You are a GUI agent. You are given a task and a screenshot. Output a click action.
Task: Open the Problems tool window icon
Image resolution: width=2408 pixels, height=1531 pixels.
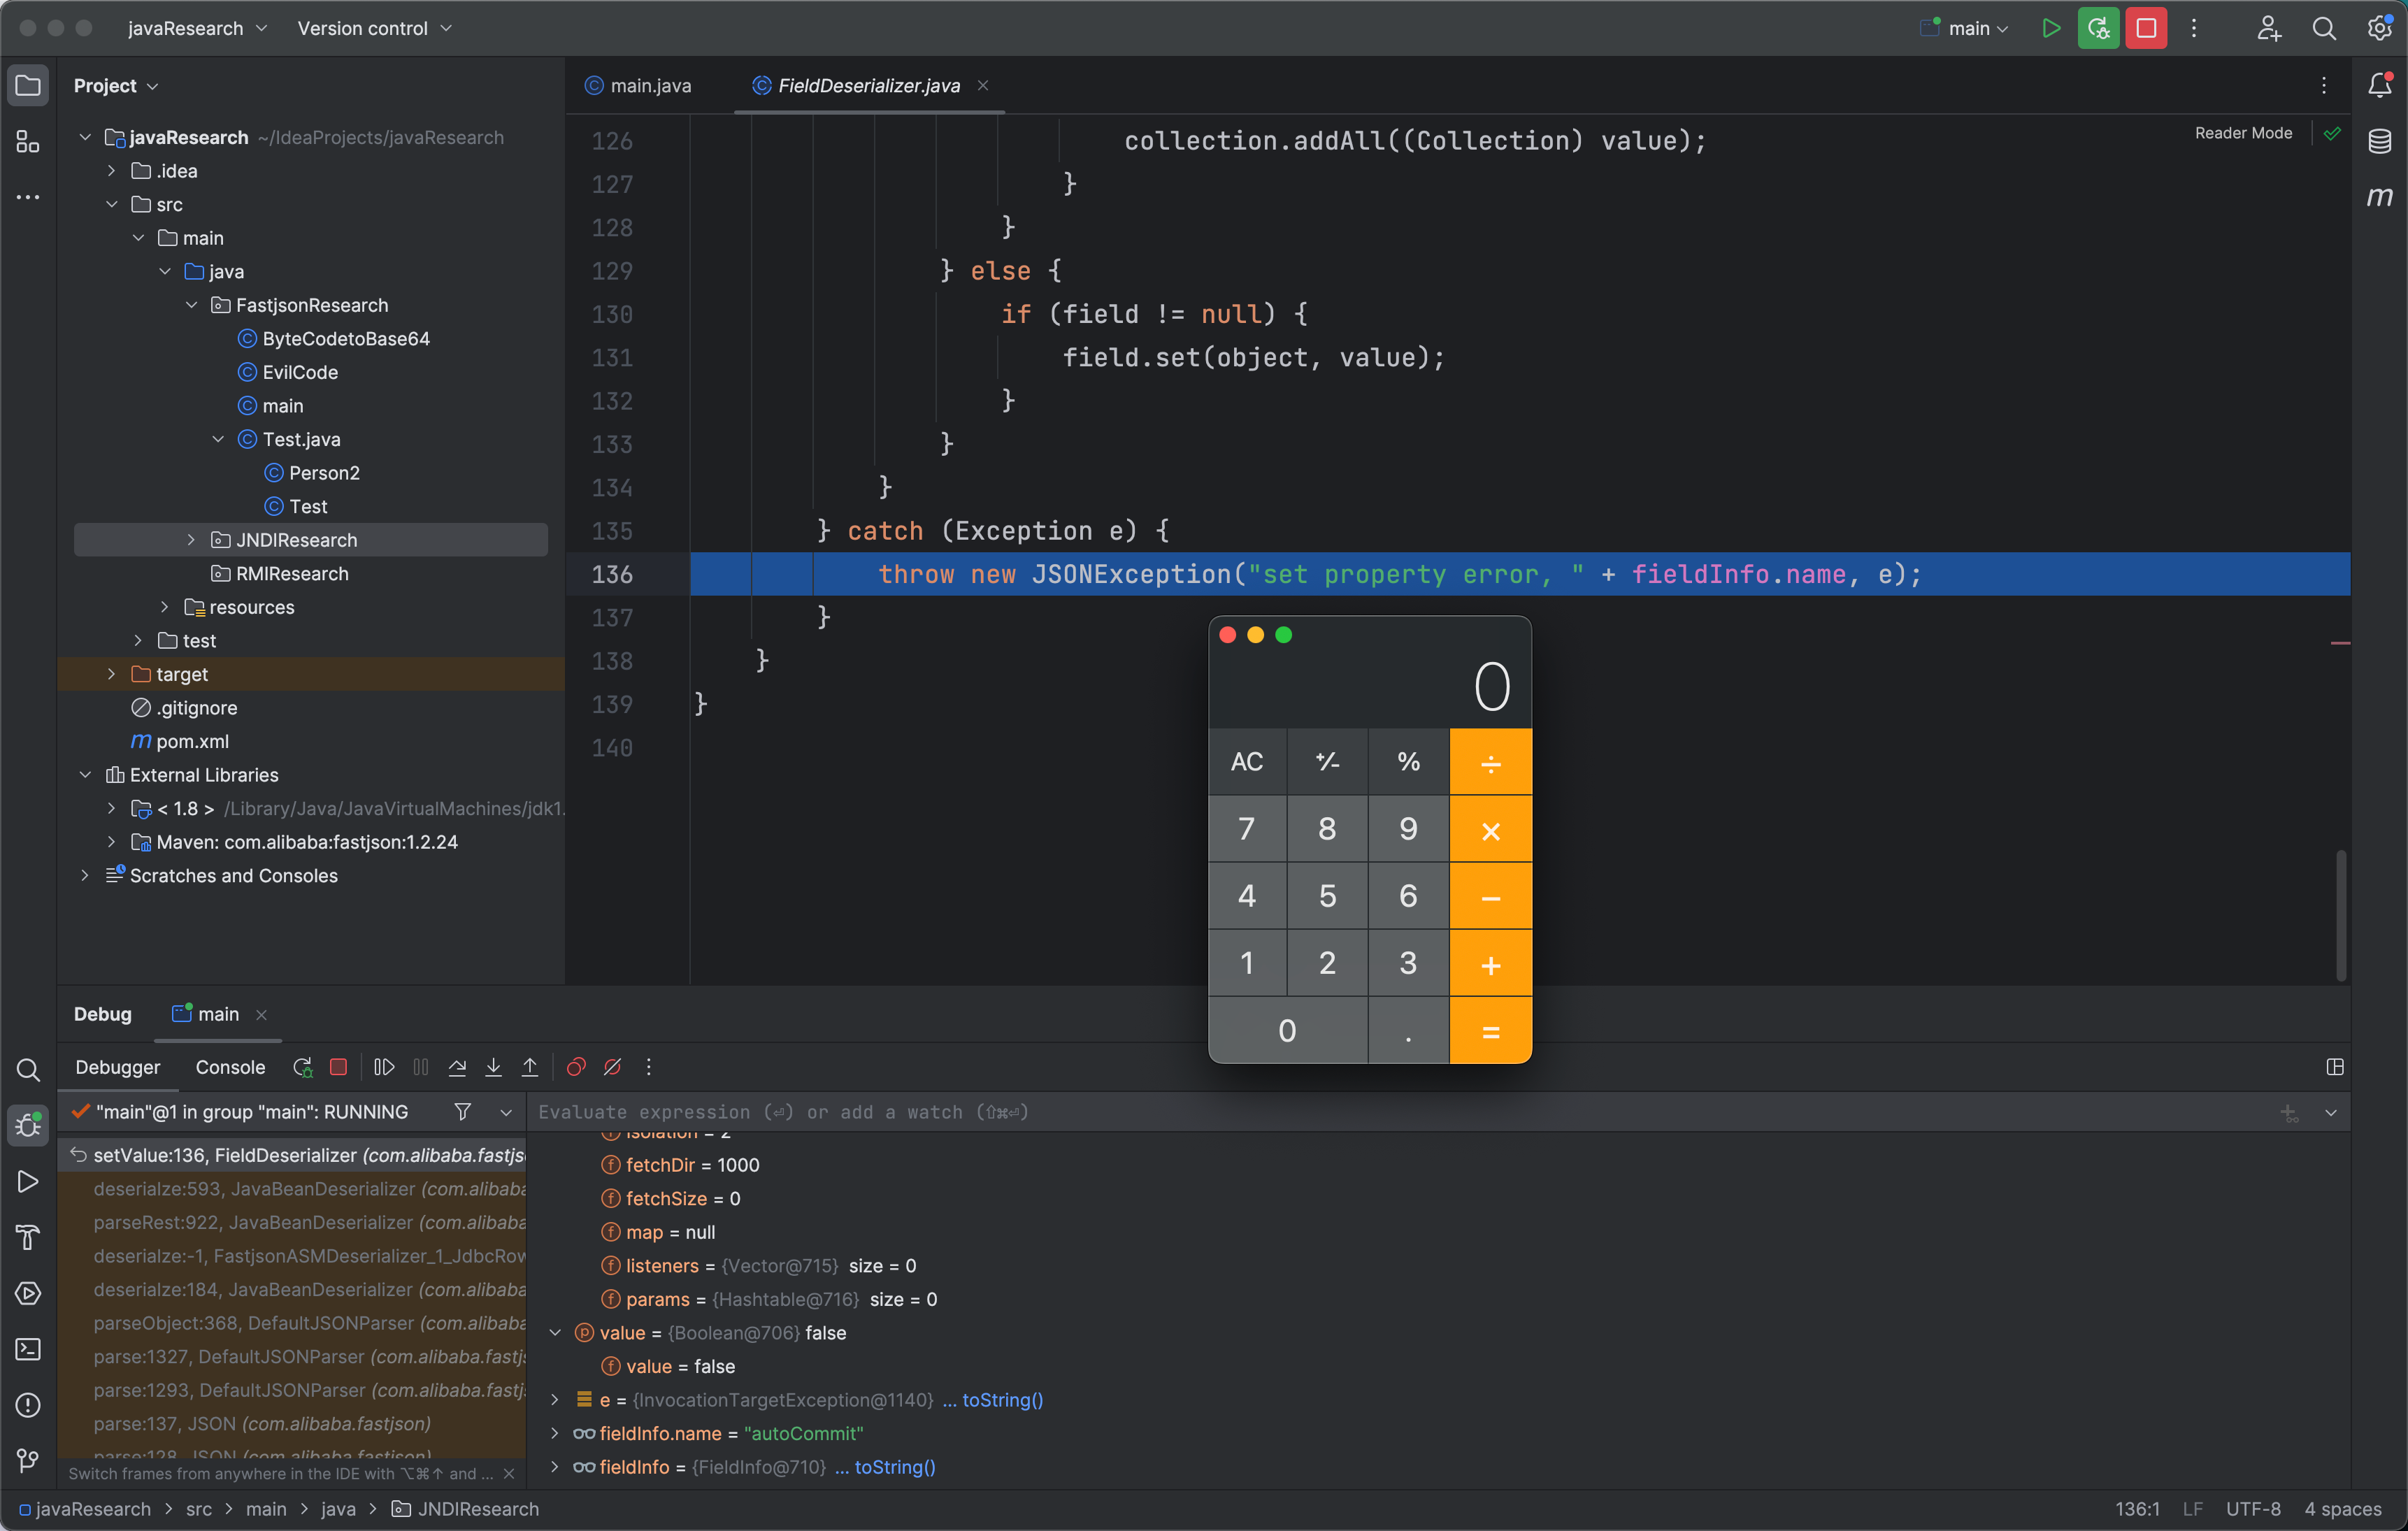(x=28, y=1405)
